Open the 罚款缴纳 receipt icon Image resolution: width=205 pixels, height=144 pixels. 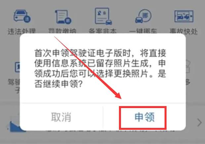pos(63,17)
